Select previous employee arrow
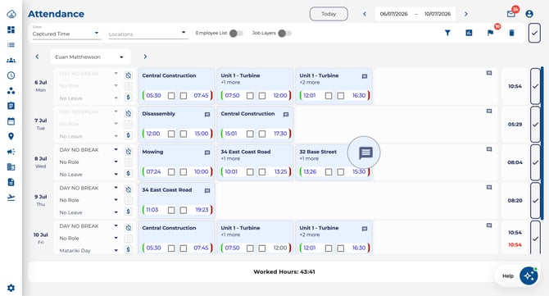The width and height of the screenshot is (549, 296). coord(37,57)
